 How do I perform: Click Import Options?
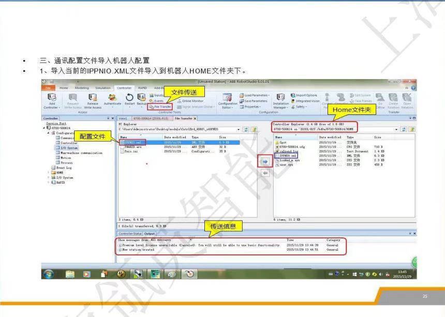click(304, 95)
